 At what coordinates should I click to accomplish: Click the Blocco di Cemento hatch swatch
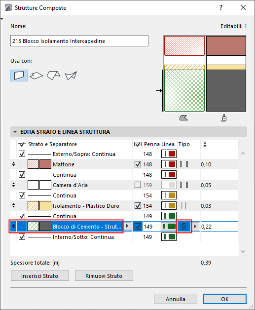click(x=33, y=227)
